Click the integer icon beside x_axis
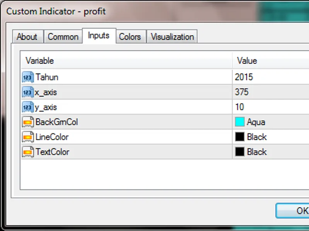The height and width of the screenshot is (231, 309). pos(28,92)
